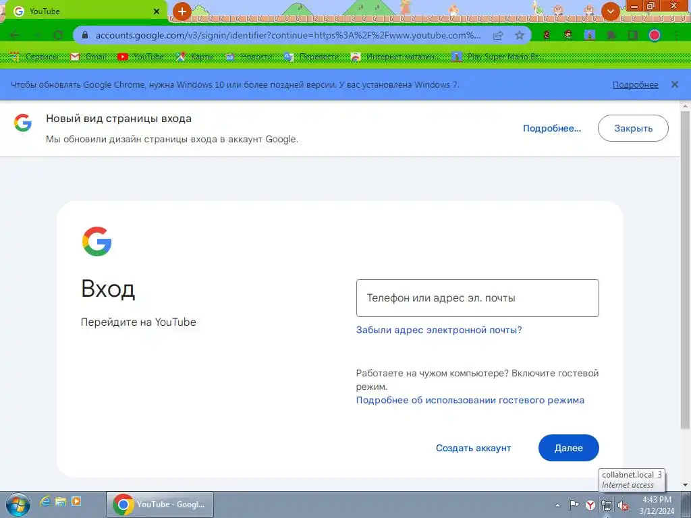Open the Интернет-магазин bookmark

coord(395,57)
